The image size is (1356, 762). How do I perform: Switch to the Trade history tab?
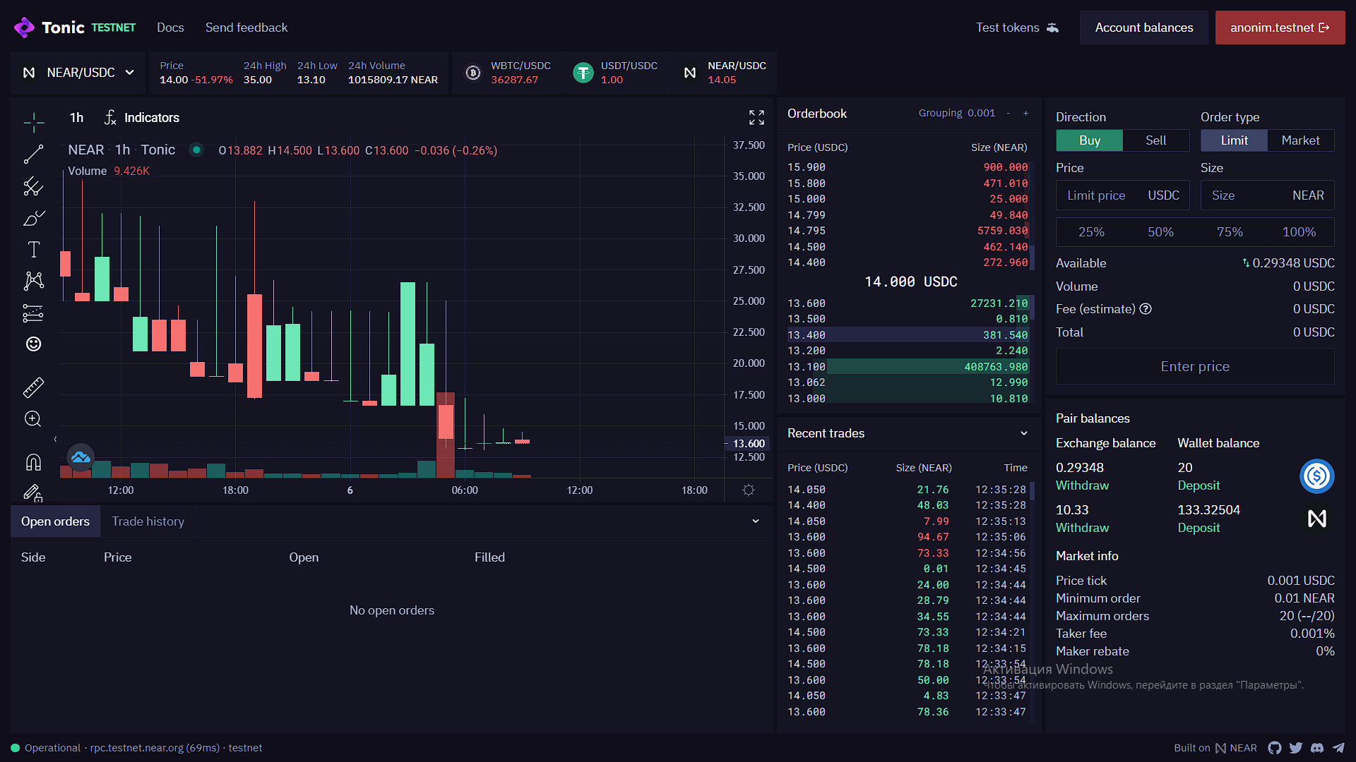click(x=148, y=521)
